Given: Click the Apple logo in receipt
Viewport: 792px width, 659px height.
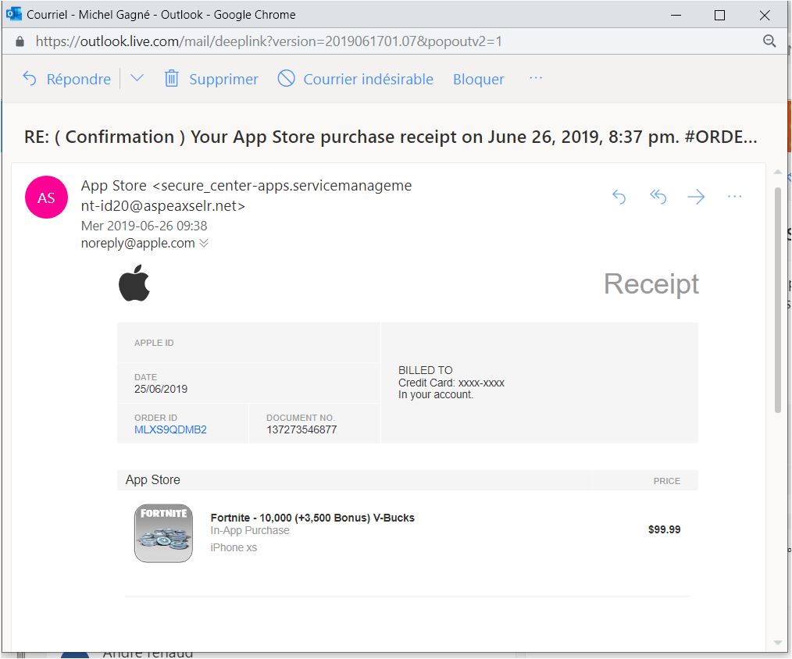Looking at the screenshot, I should pos(134,283).
